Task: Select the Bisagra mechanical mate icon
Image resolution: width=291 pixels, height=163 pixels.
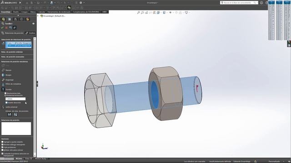Action: click(x=3, y=75)
